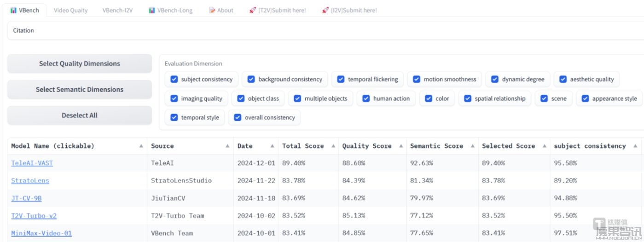Viewport: 644px width, 242px height.
Task: Click the 85.13% quality score cell
Action: [372, 215]
